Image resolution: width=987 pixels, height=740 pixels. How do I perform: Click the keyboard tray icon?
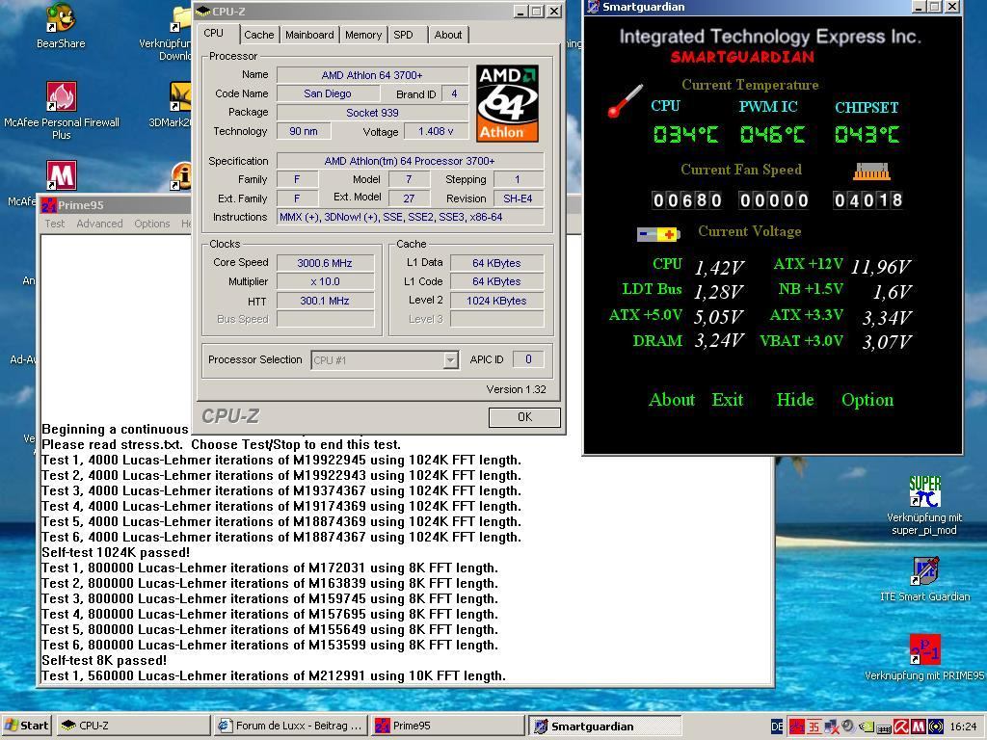coord(884,728)
